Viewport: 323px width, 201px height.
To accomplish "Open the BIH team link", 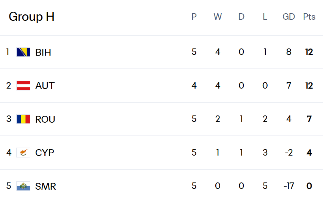I will coord(43,52).
